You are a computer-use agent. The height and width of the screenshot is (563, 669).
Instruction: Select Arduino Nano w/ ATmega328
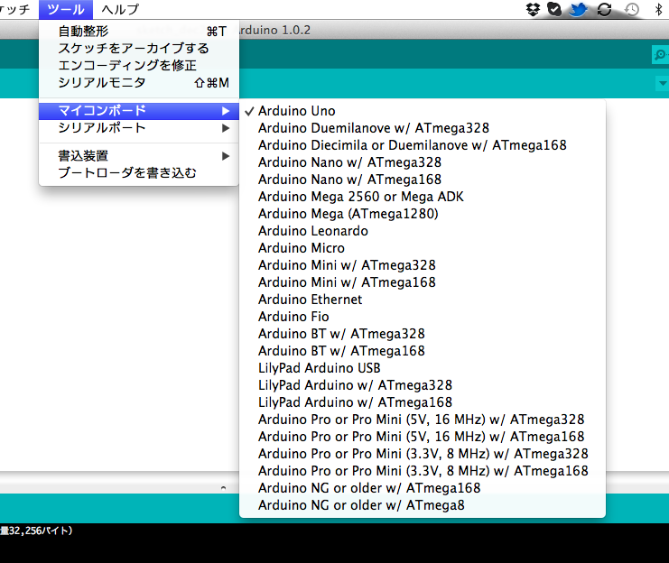pos(423,162)
